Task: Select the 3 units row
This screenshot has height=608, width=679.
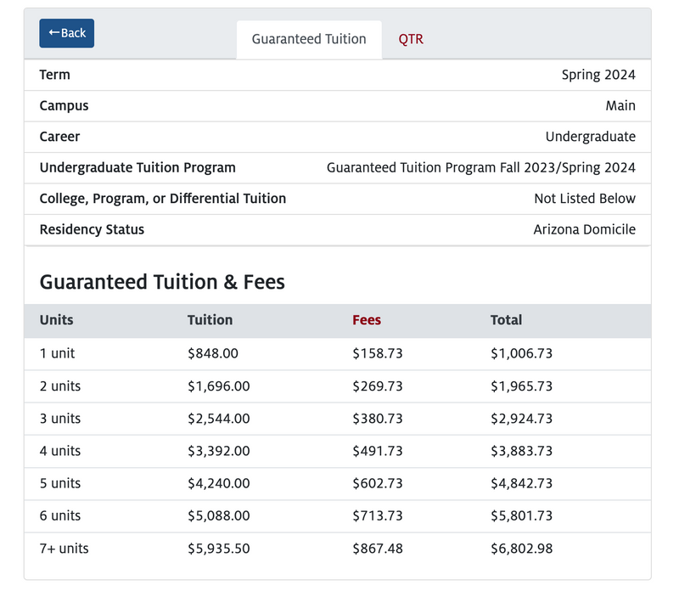Action: point(338,419)
